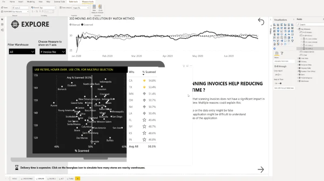
Task: Open the File menu
Action: pyautogui.click(x=4, y=2)
